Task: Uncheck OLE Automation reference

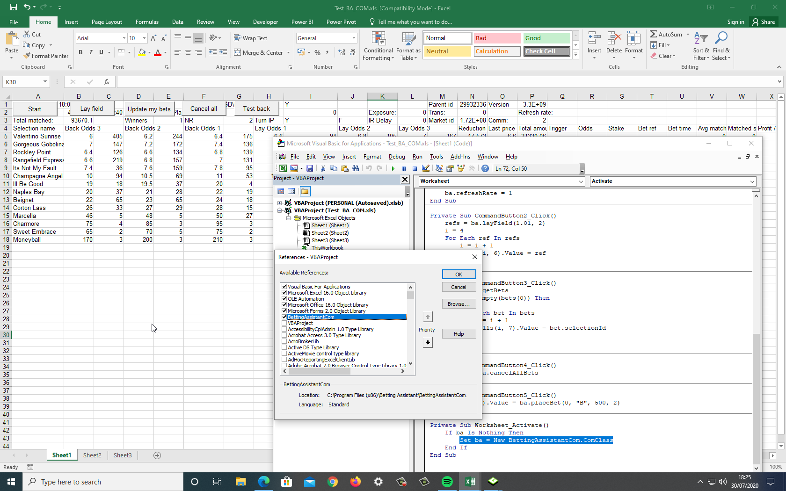Action: [284, 299]
